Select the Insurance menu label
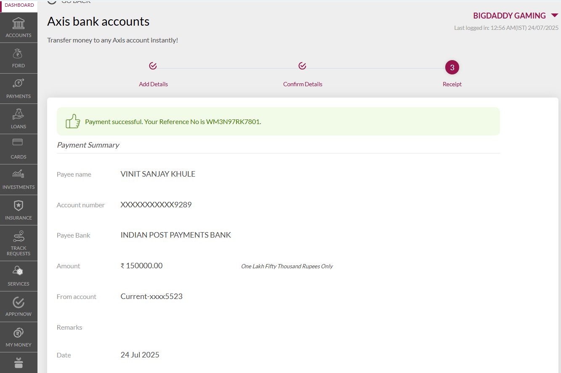The width and height of the screenshot is (561, 373). [x=19, y=218]
